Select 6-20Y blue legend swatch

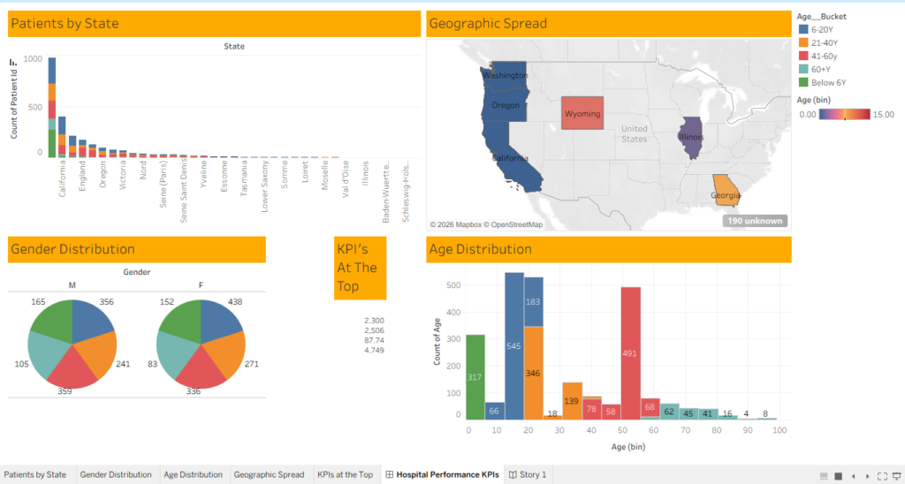(803, 29)
